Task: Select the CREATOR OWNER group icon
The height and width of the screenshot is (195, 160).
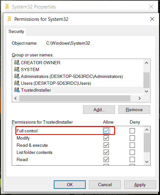Action: tap(17, 63)
